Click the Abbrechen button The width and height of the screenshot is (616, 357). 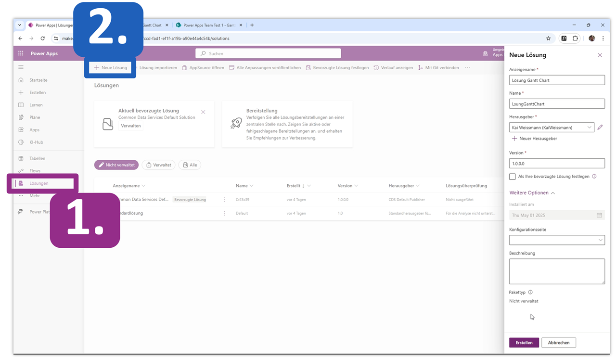point(559,343)
